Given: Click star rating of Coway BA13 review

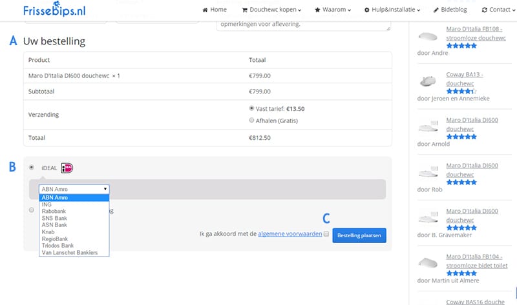Looking at the screenshot, I should [461, 91].
